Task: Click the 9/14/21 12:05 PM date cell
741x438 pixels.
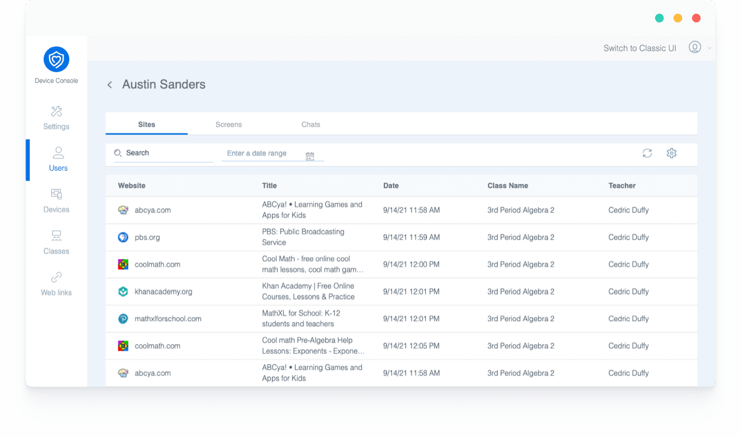Action: (x=411, y=346)
